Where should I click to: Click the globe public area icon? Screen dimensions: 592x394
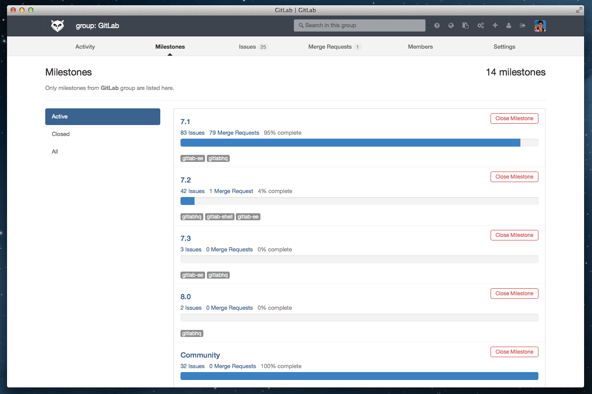click(x=451, y=25)
